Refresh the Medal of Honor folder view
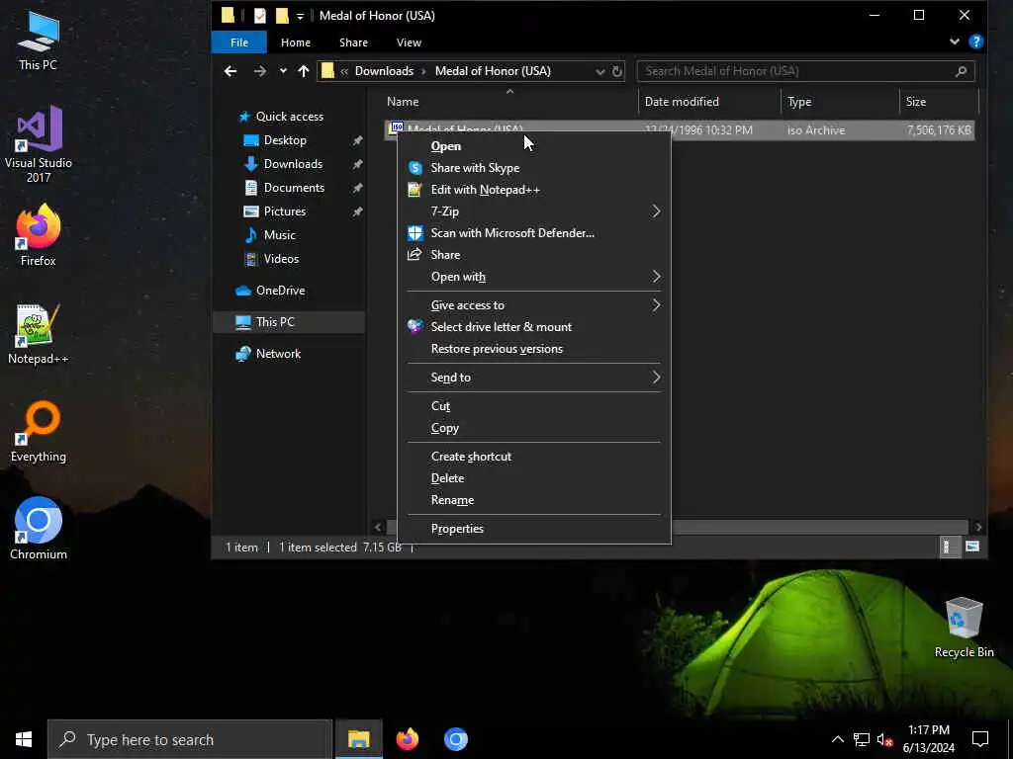 click(x=617, y=71)
